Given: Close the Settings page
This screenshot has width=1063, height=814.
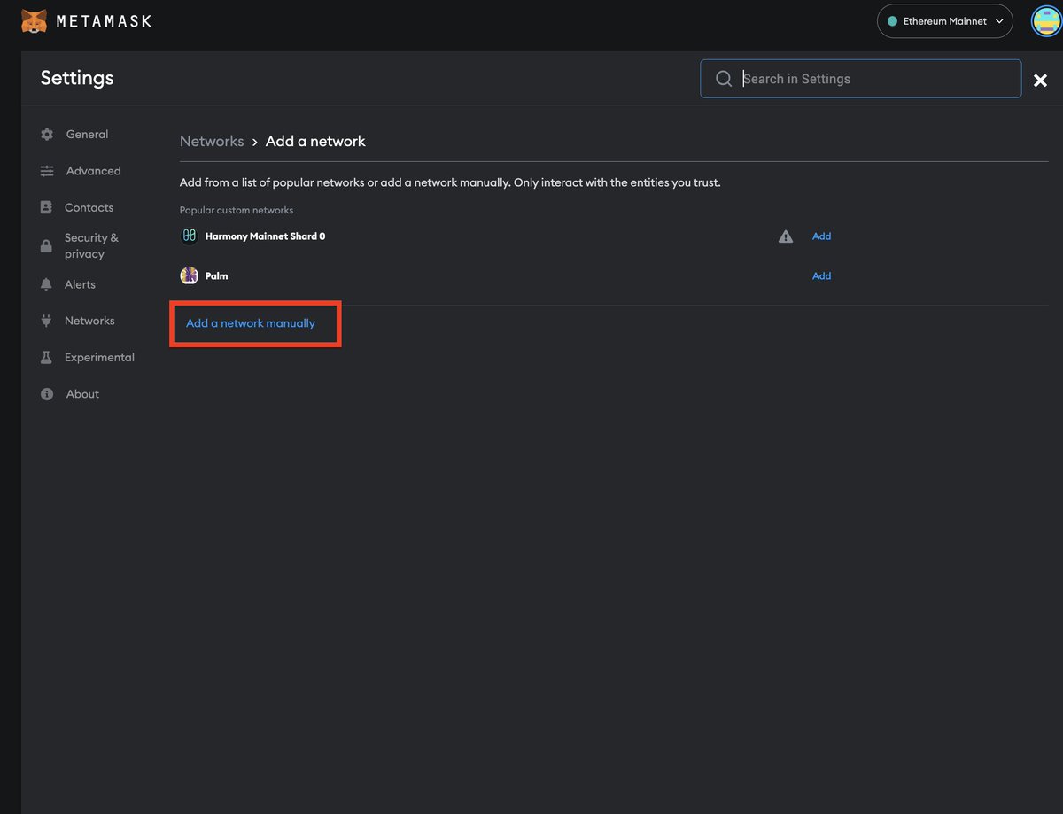Looking at the screenshot, I should pyautogui.click(x=1040, y=80).
